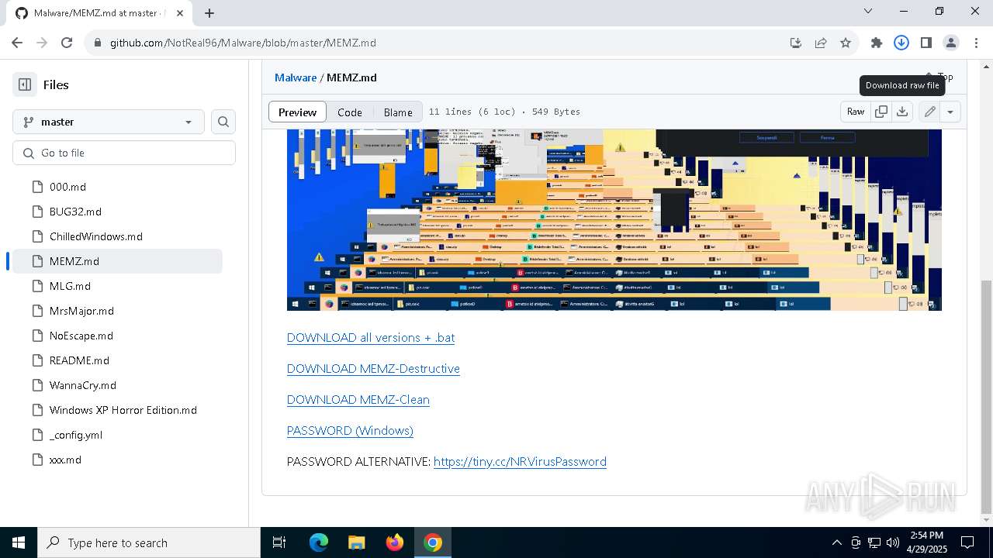Open WannaCry.md file
Screen dimensions: 993x558
83,385
